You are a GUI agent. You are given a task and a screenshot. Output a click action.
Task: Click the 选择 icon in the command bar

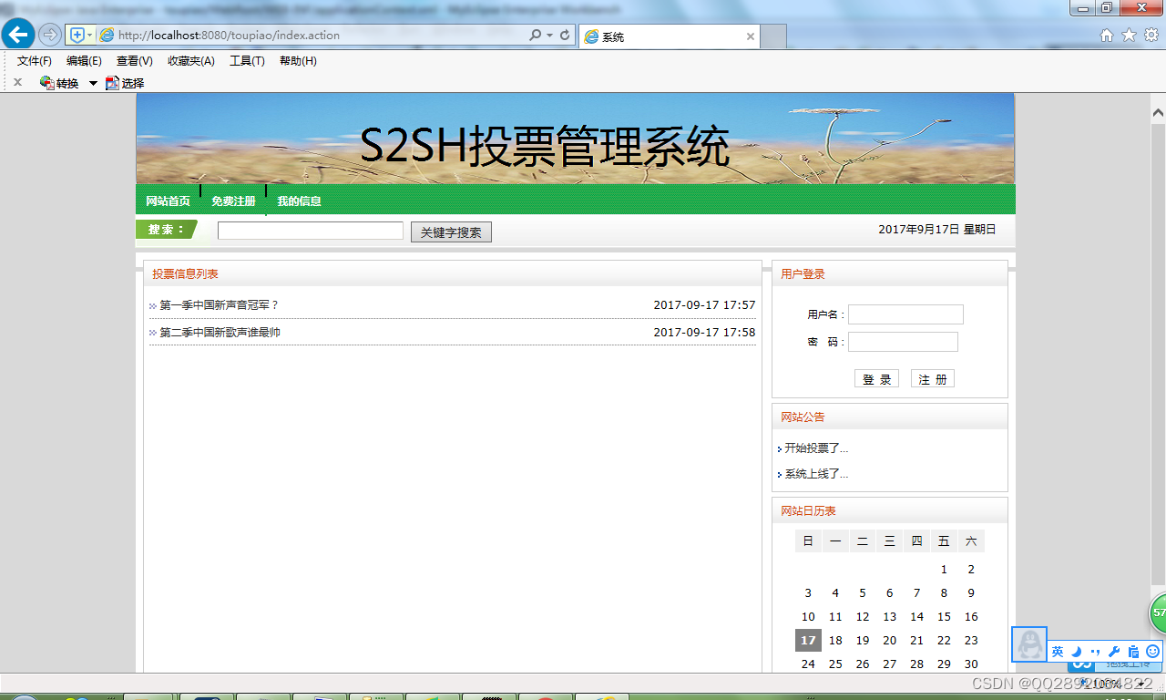114,83
